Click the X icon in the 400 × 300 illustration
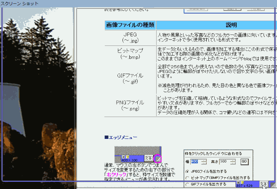 pyautogui.click(x=123, y=157)
